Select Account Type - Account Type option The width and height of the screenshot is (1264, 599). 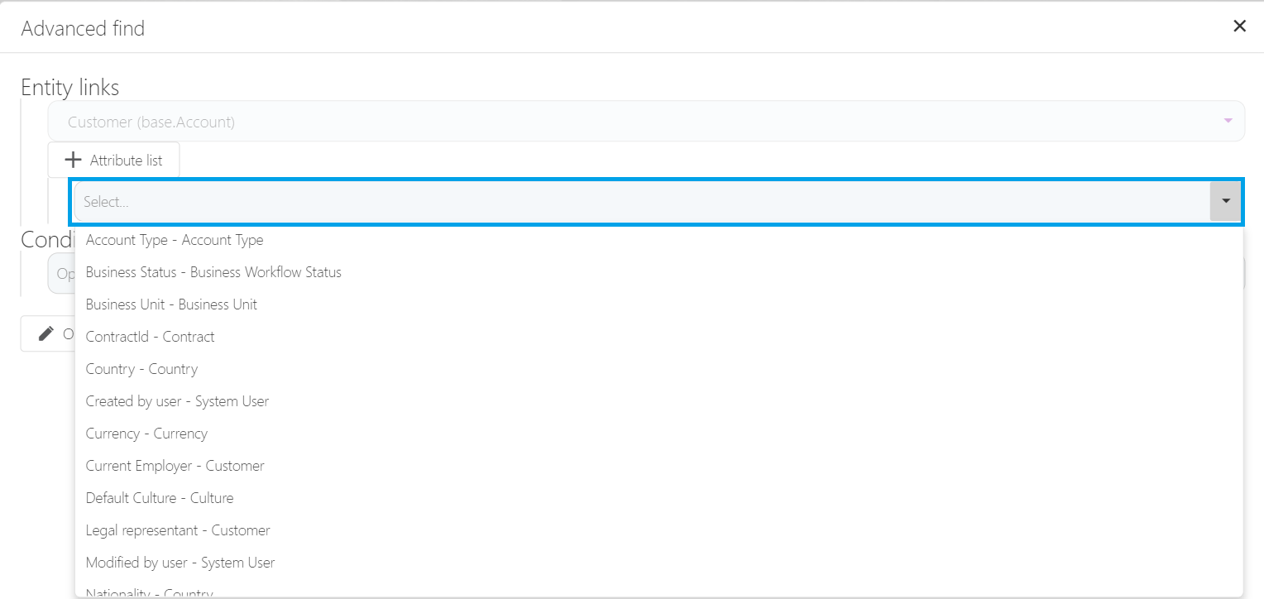click(175, 240)
